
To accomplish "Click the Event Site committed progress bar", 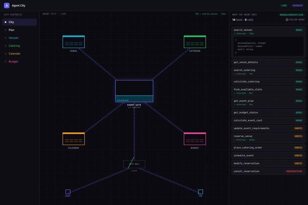I will pos(134,99).
